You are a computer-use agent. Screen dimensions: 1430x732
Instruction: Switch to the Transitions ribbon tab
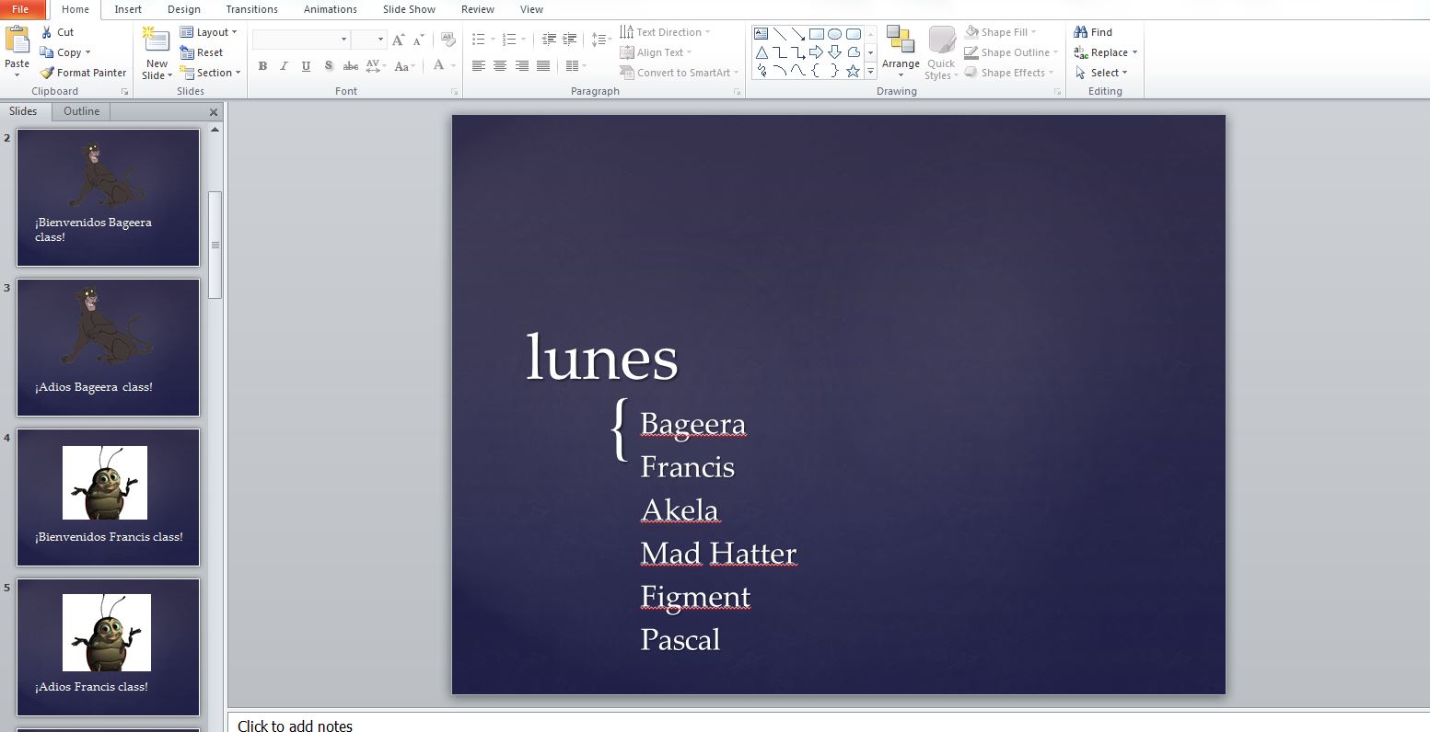pos(251,9)
